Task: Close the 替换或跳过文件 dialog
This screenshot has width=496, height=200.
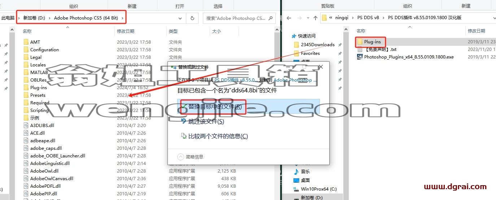Action: pyautogui.click(x=321, y=67)
